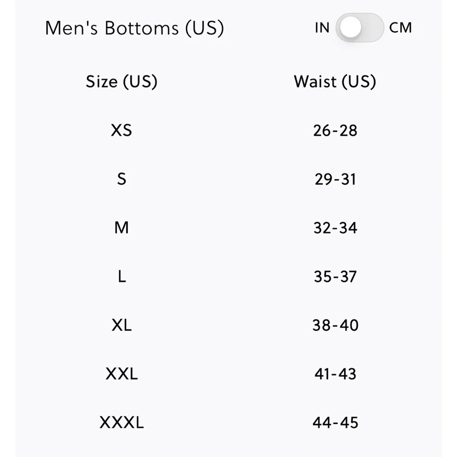This screenshot has width=457, height=457.
Task: Select the L size label
Action: [x=122, y=276]
